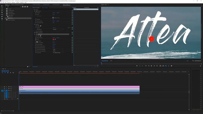Switch to the Lumetri Scopes tab
The width and height of the screenshot is (203, 114).
46,5
